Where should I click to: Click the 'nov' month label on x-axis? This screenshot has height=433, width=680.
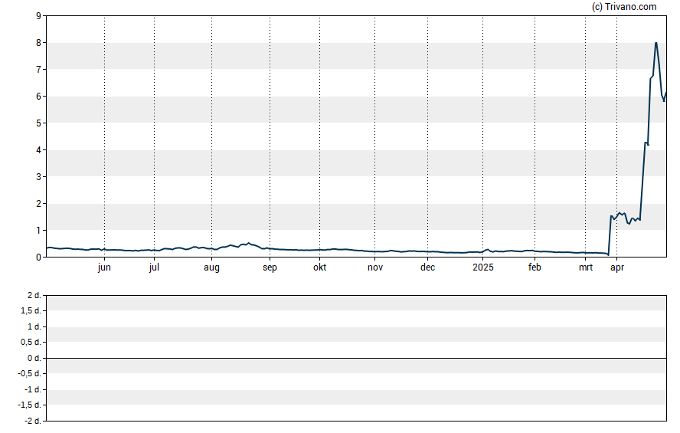(x=375, y=267)
